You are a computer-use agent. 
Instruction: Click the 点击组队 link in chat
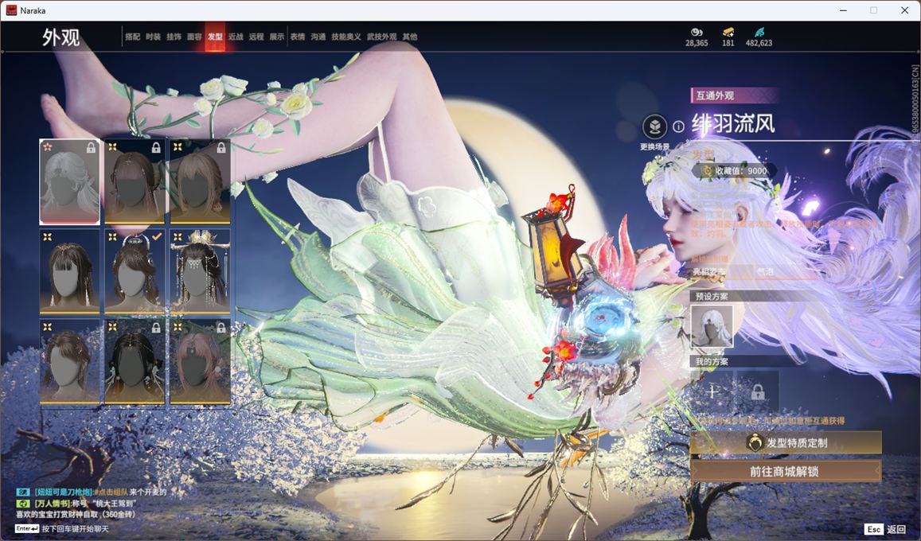111,492
